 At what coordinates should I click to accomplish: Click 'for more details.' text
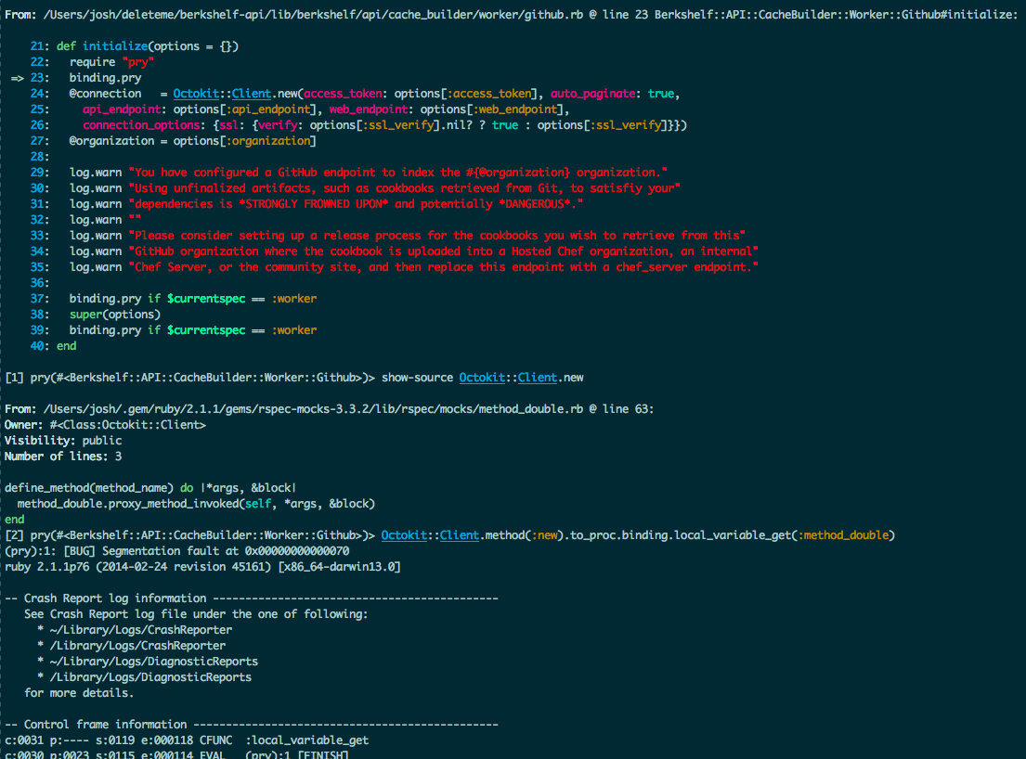[x=79, y=693]
